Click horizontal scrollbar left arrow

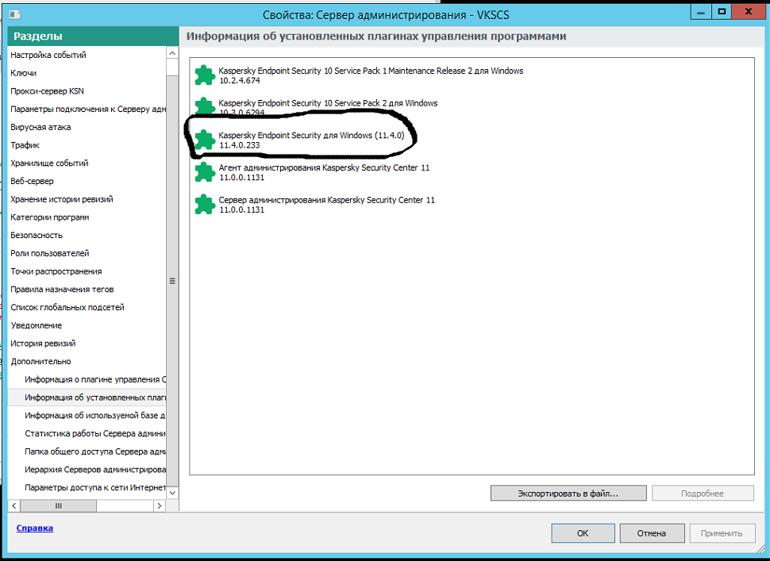(14, 505)
